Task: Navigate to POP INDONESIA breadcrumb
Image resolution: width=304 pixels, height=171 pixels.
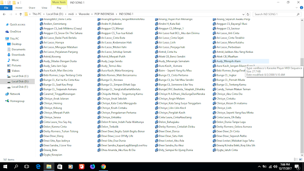Action: coord(104,14)
